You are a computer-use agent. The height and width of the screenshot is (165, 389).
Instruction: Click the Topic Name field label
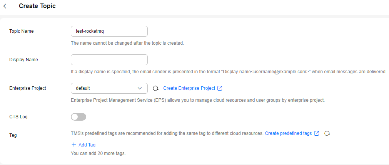21,31
